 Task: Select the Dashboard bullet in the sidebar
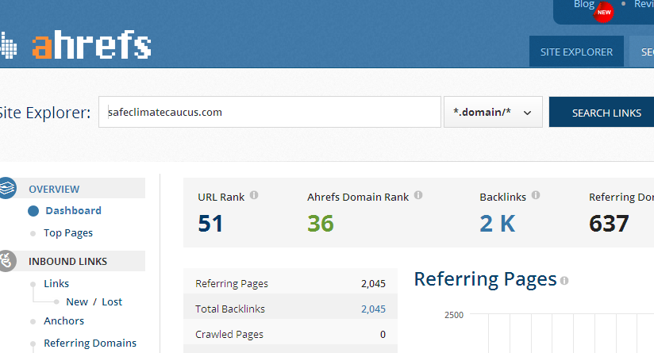coord(33,211)
